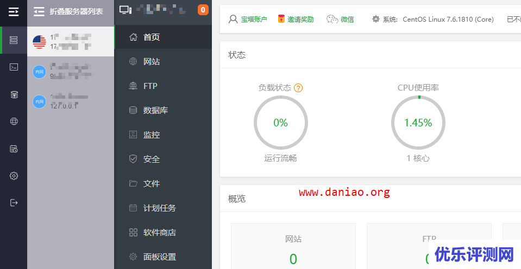Select the US flag server entry
This screenshot has width=521, height=269.
point(71,42)
